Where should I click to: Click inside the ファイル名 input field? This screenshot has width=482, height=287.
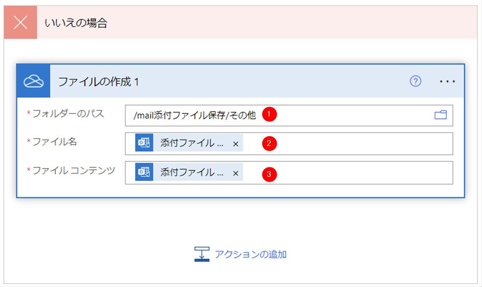(289, 143)
